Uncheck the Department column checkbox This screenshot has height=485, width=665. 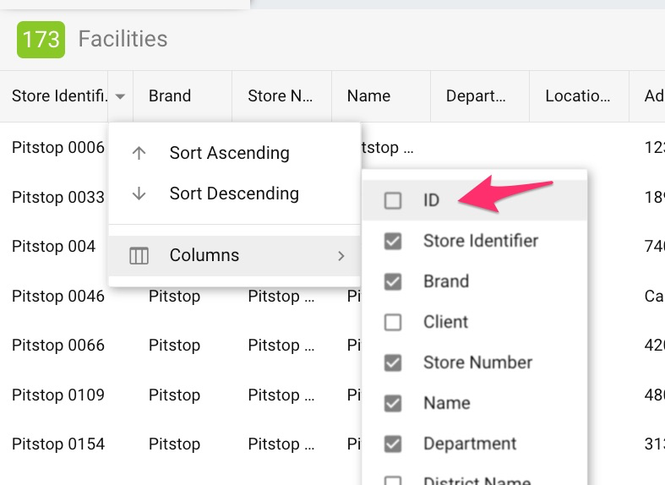pyautogui.click(x=393, y=444)
